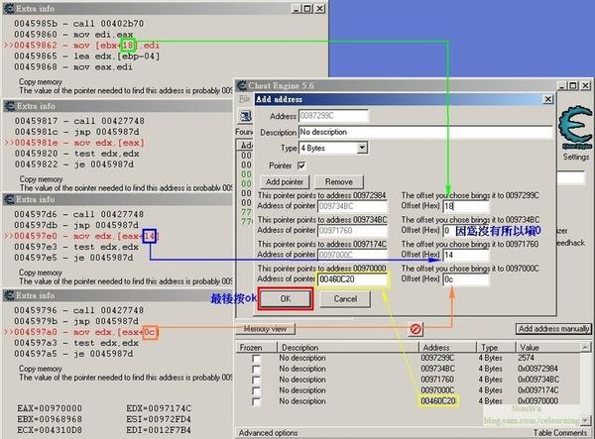Select value 0x00972984 in address list
Screen dimensions: 595x439
tap(537, 369)
